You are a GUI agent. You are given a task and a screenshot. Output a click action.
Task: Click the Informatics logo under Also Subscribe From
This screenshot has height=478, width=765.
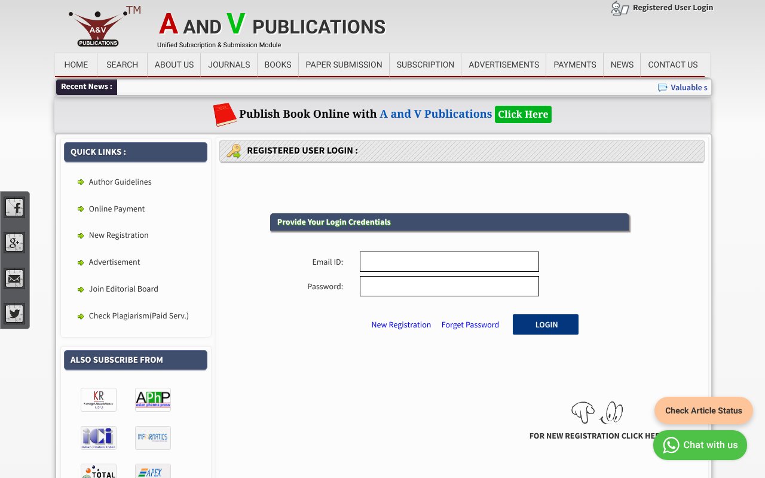tap(152, 437)
